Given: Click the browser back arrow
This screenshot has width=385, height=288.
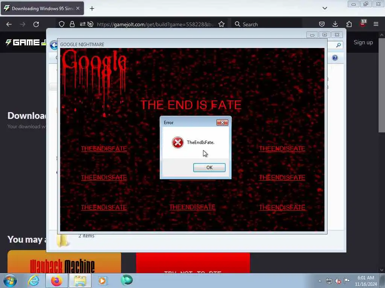Looking at the screenshot, I should [9, 24].
